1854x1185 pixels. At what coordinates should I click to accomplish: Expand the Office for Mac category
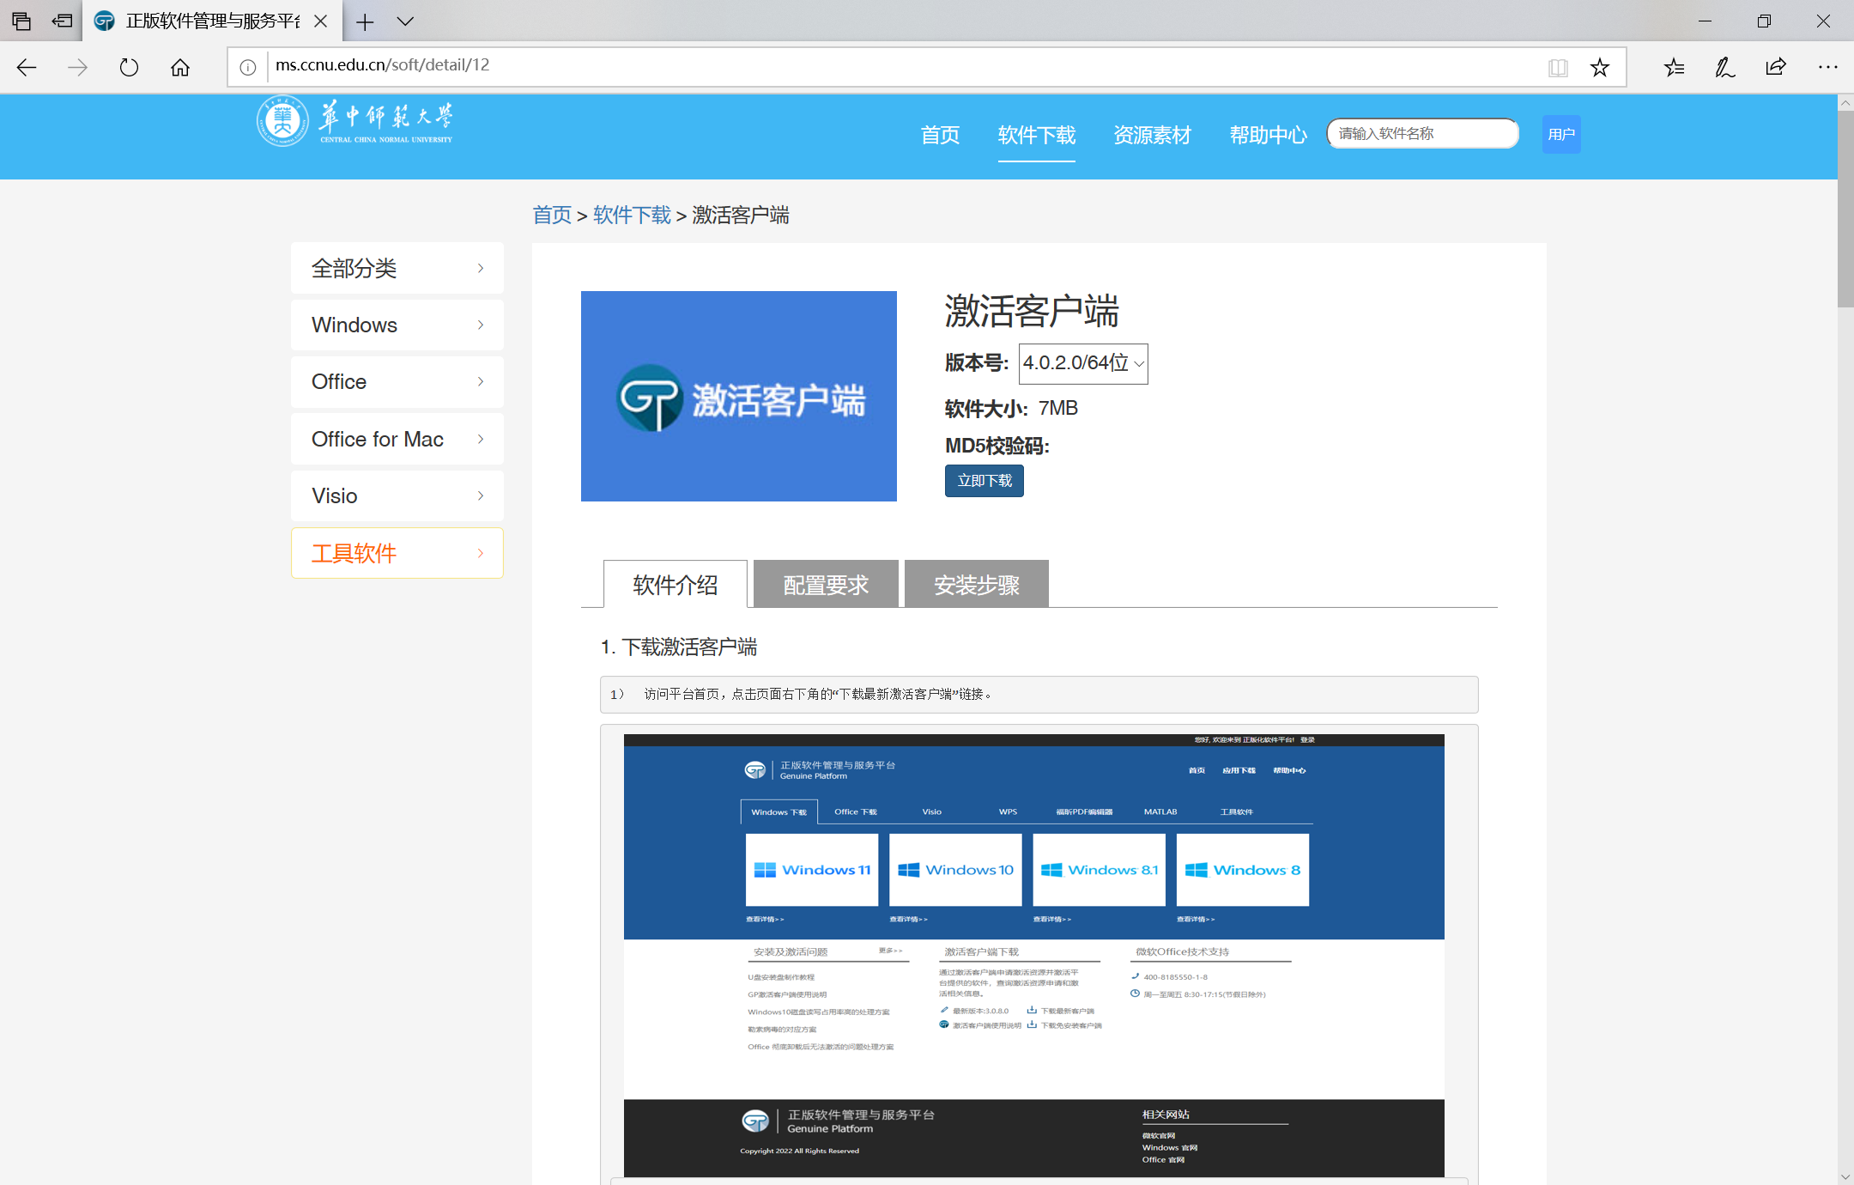point(397,439)
